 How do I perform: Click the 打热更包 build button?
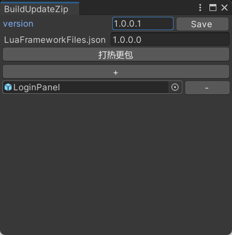(116, 54)
